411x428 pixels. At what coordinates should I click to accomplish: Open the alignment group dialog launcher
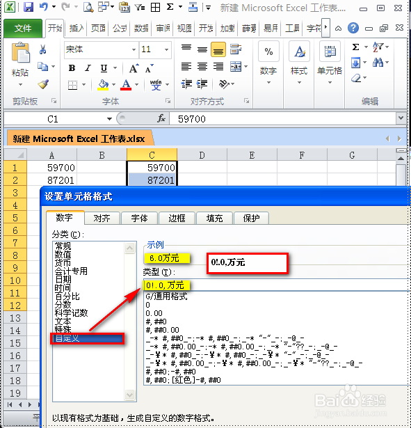pos(246,102)
